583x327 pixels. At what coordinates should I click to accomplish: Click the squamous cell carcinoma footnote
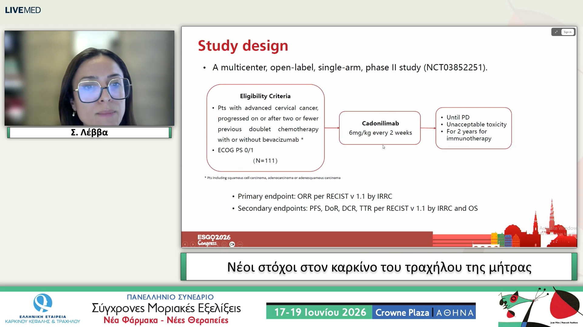[272, 178]
